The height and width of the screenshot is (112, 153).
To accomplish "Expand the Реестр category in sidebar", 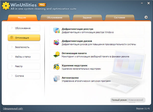I will pos(24,66).
